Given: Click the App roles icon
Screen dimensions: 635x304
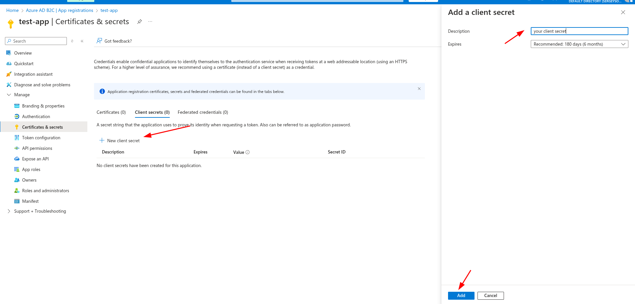Looking at the screenshot, I should click(17, 169).
